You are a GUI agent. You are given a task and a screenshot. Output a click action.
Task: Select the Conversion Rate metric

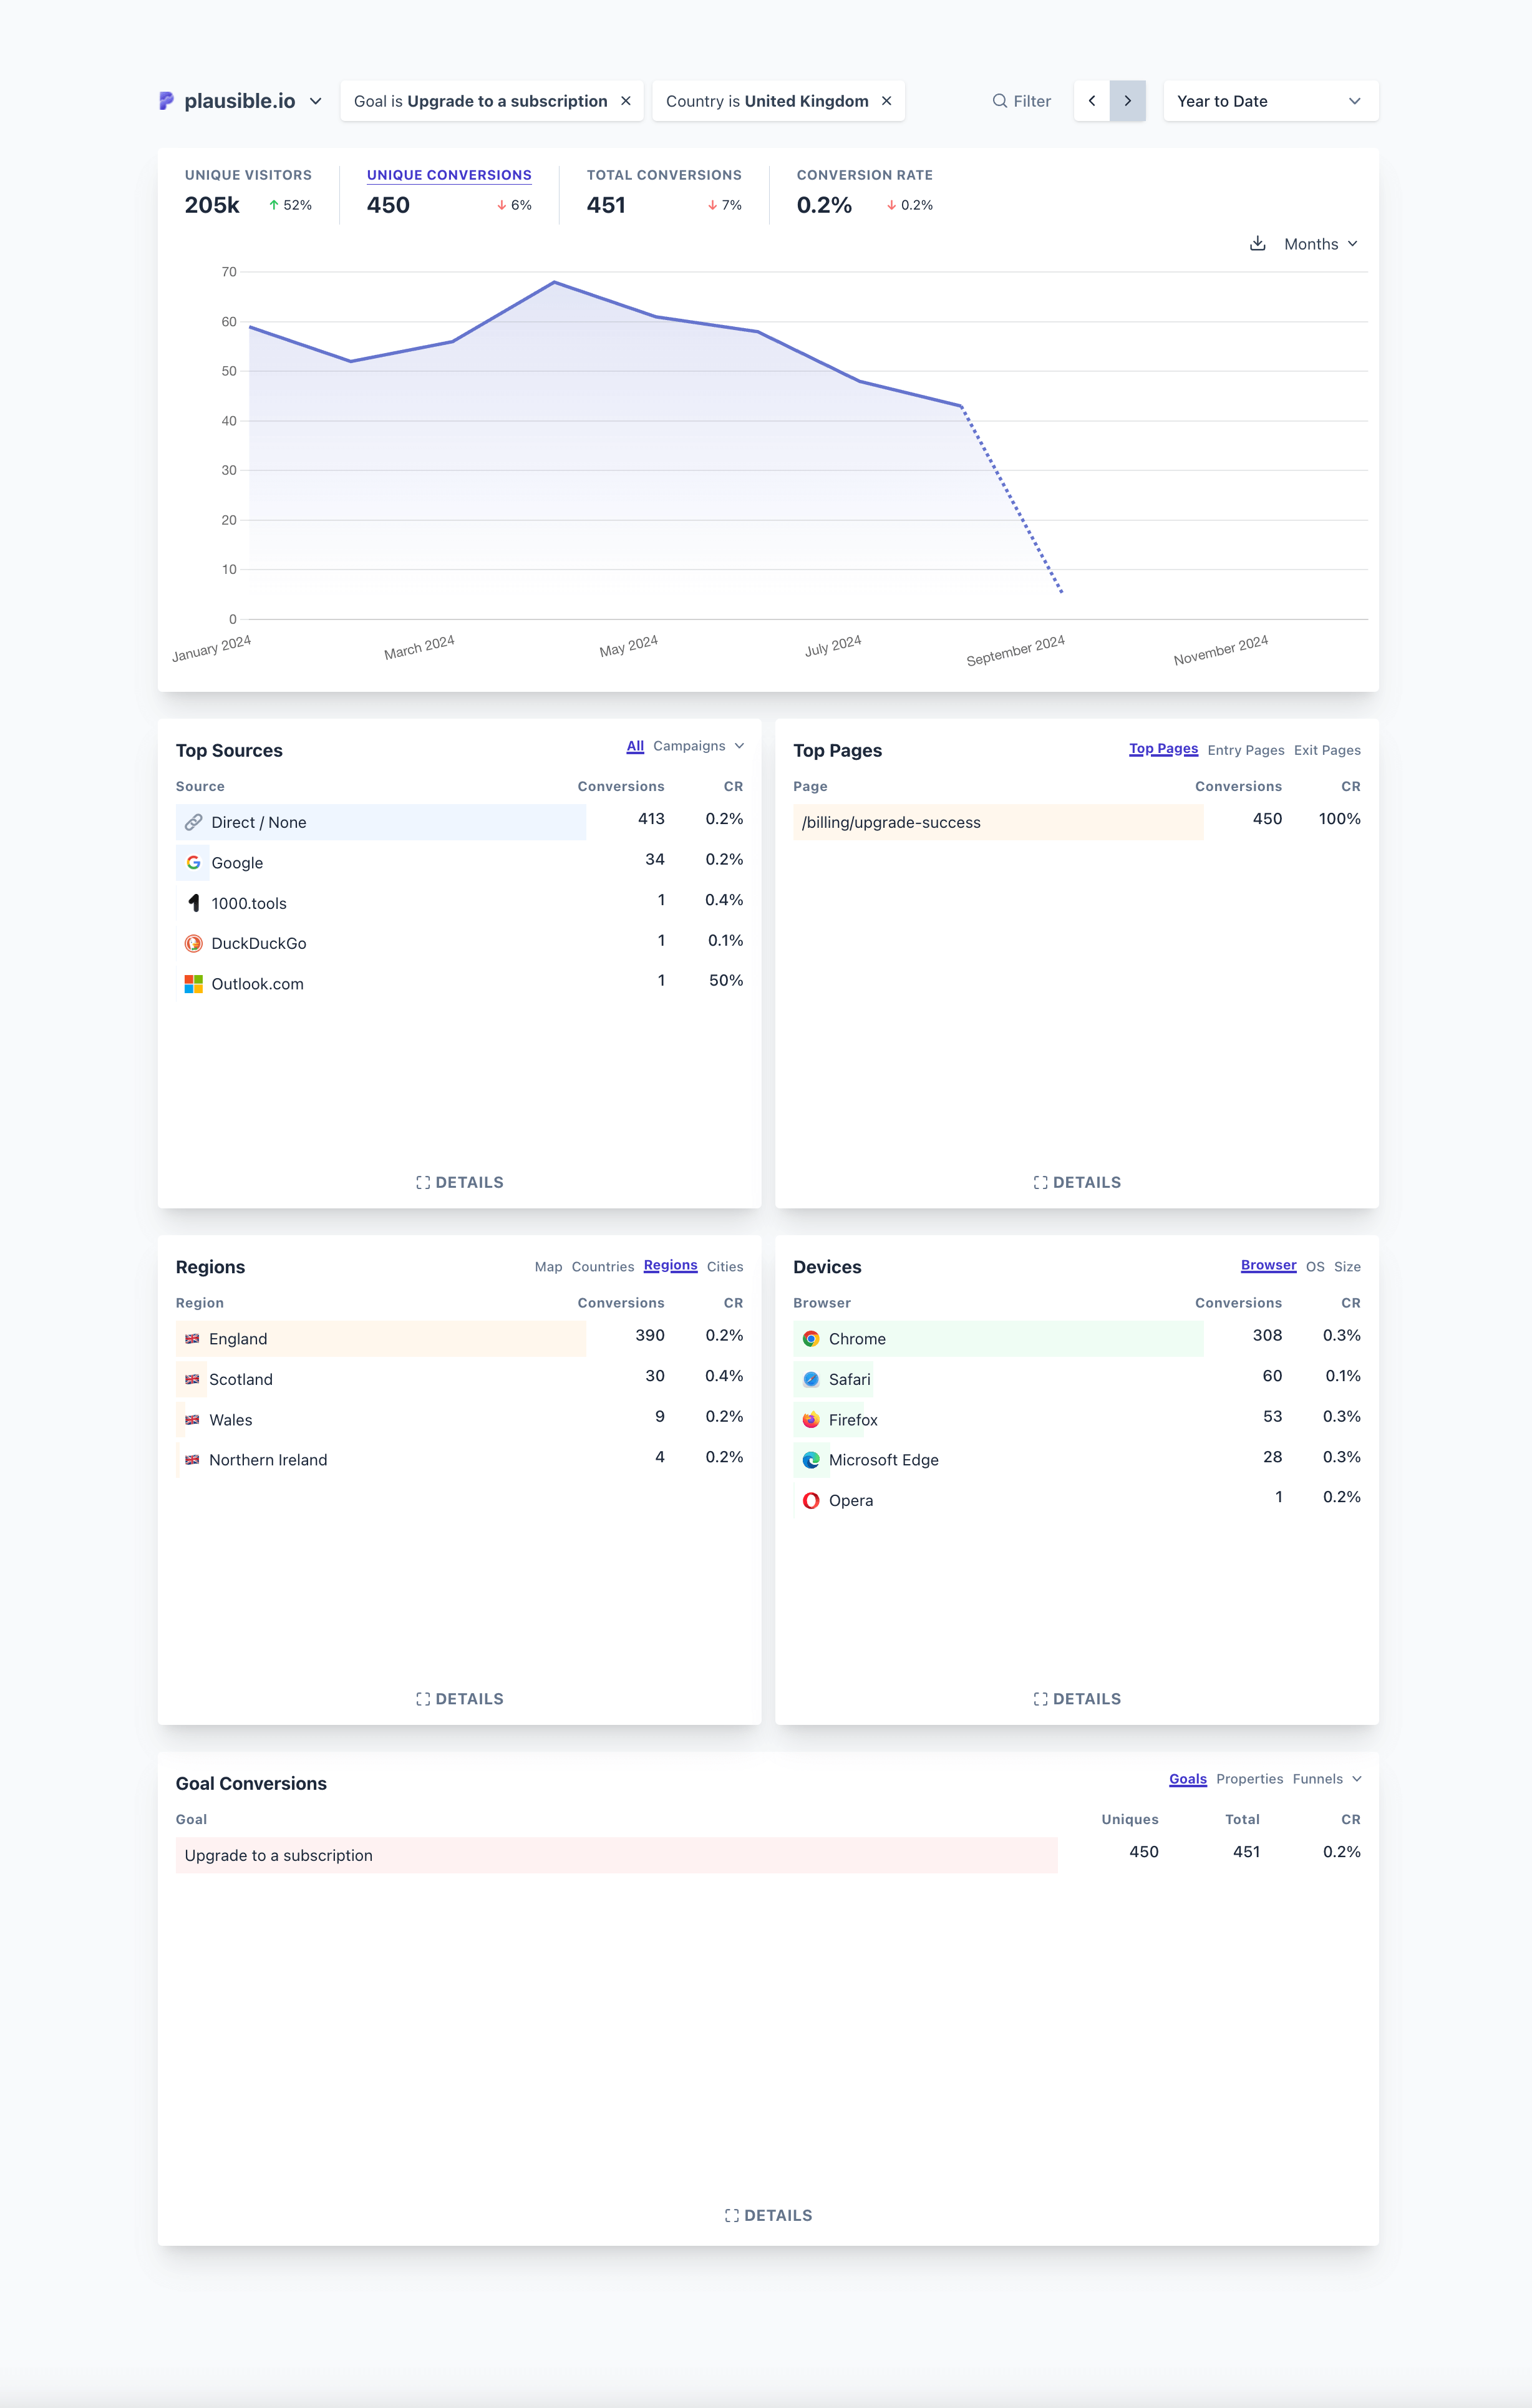pos(865,192)
